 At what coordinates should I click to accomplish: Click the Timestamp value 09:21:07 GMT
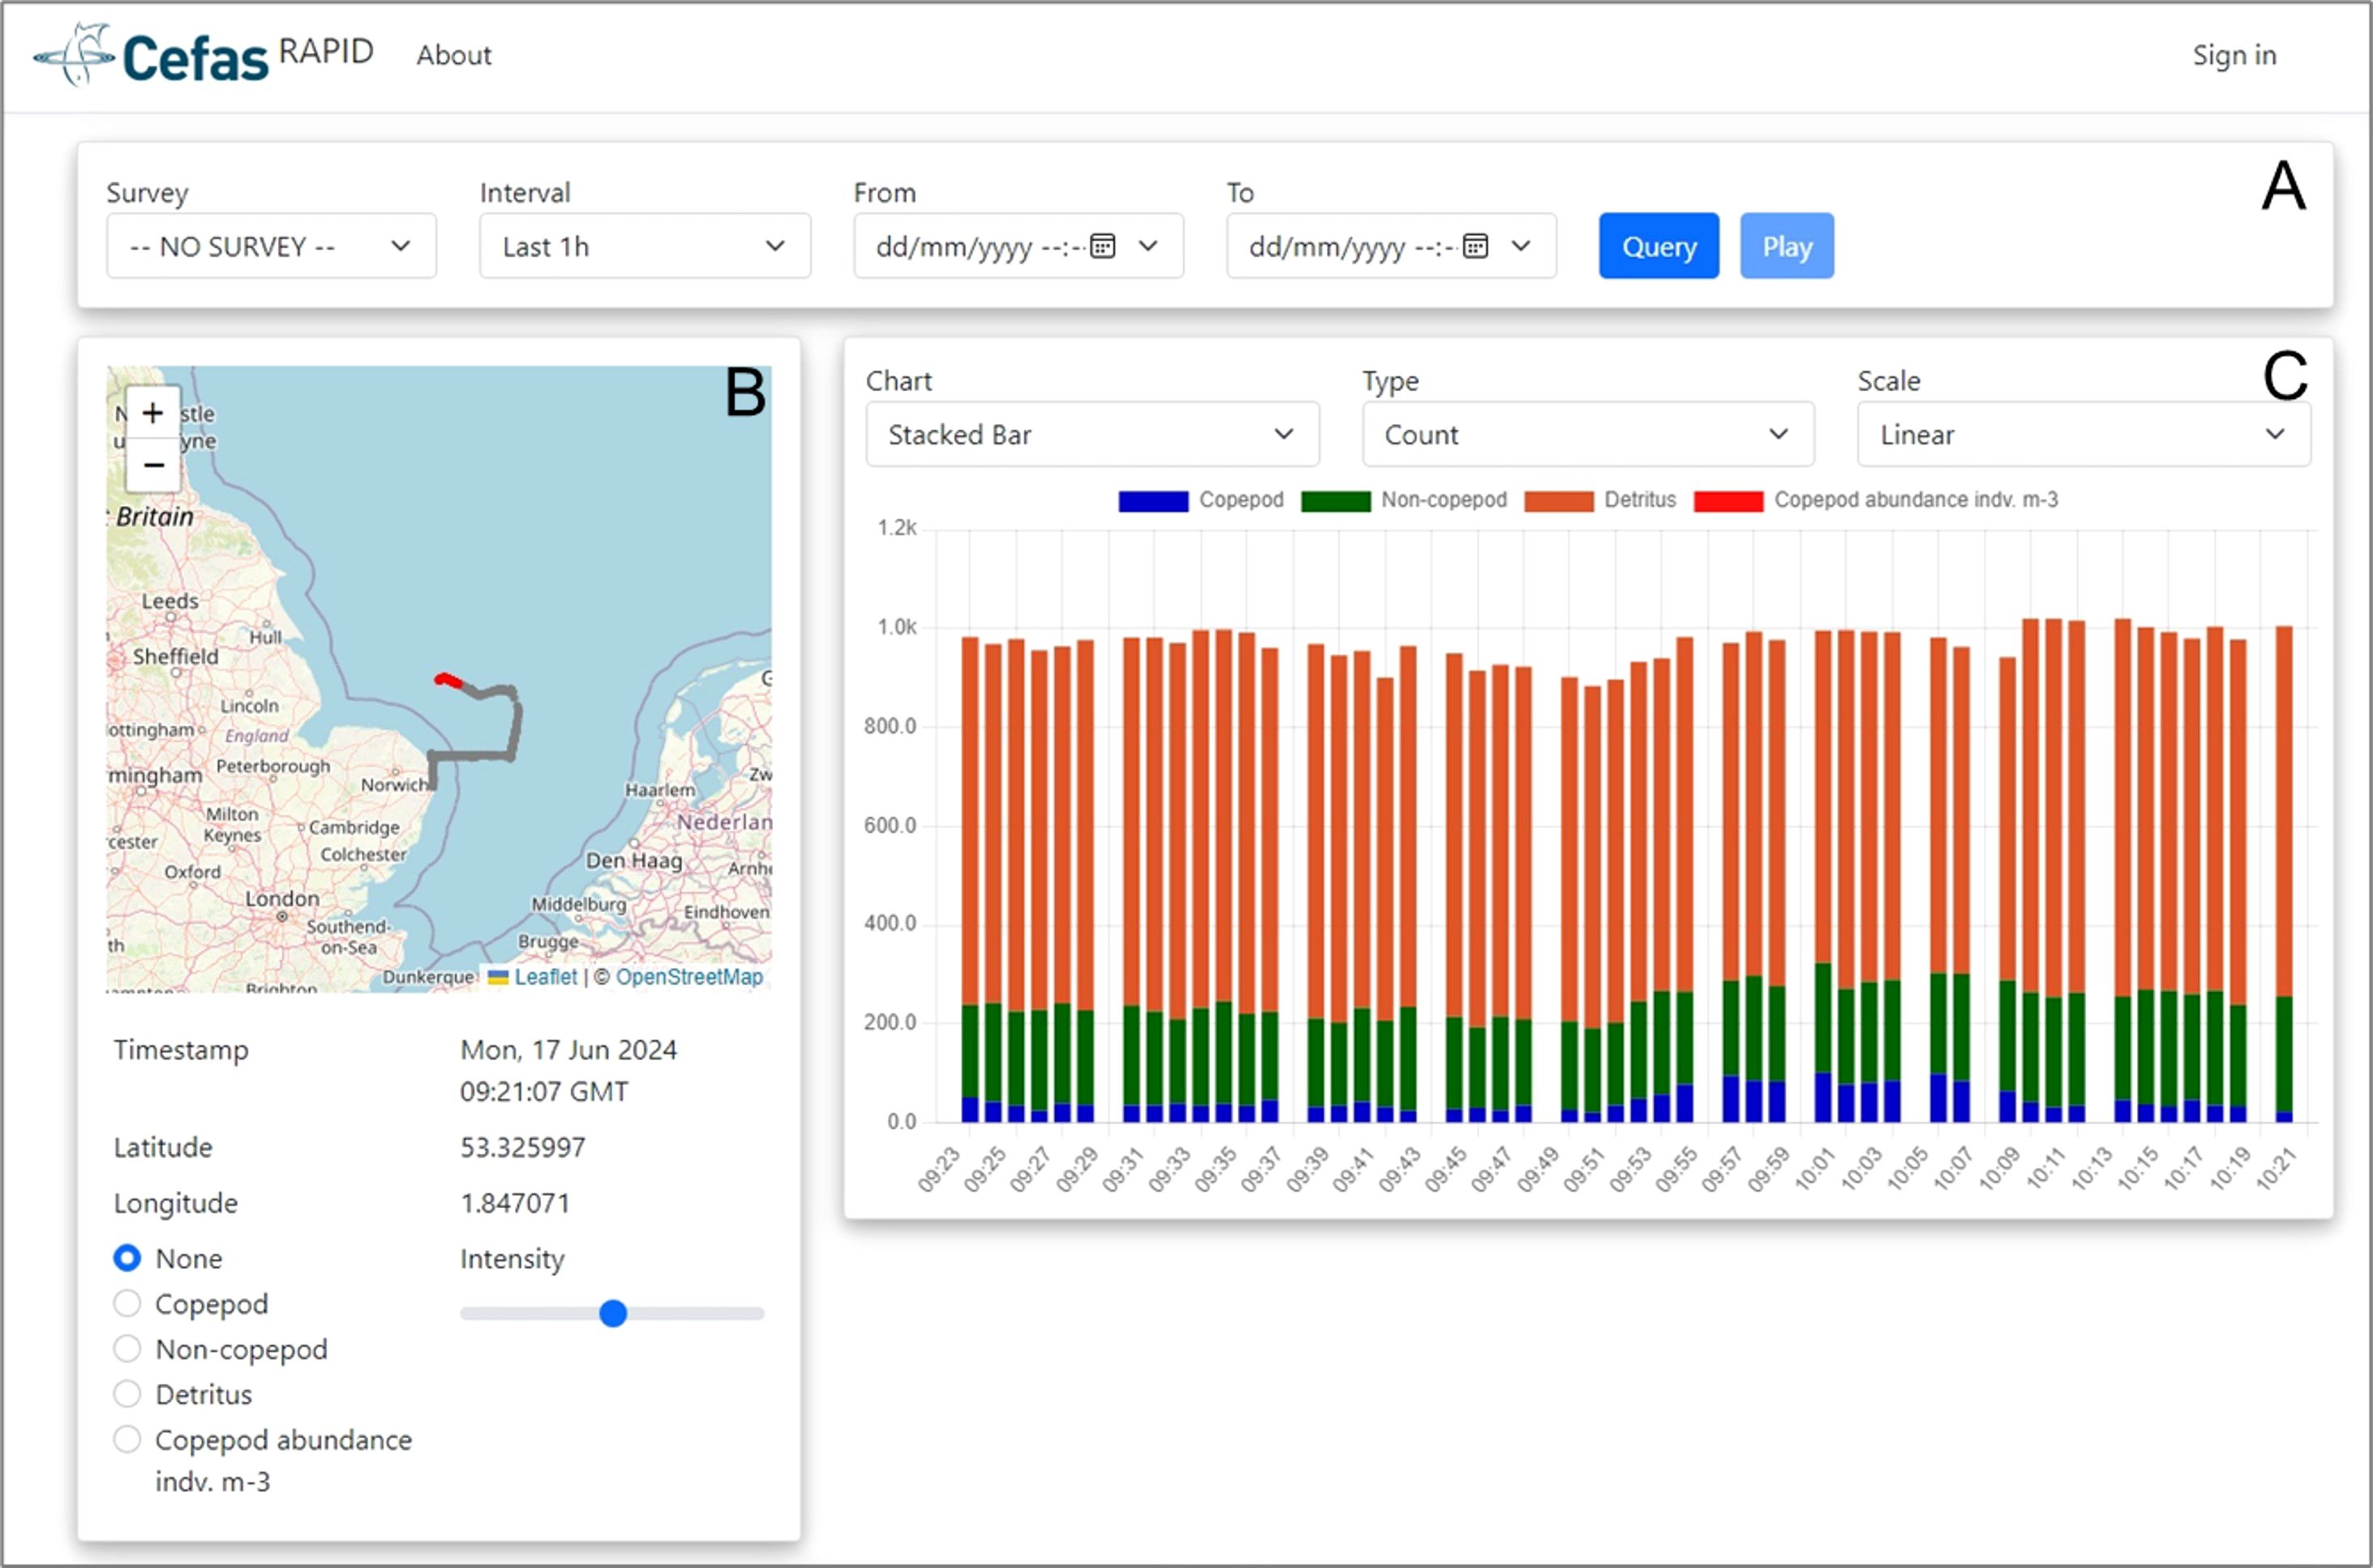point(544,1091)
